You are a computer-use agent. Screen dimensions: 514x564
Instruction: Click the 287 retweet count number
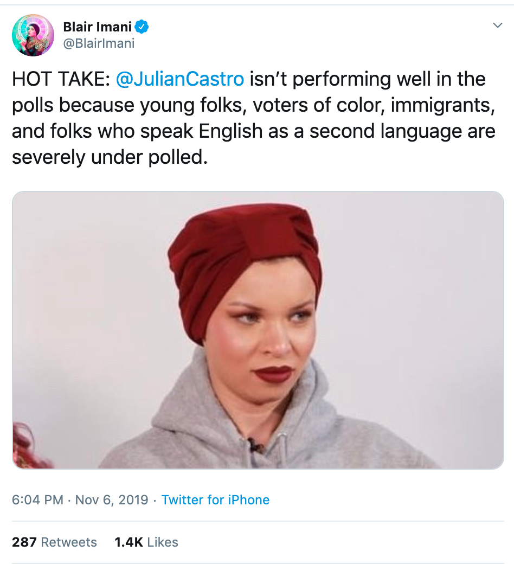pos(24,542)
